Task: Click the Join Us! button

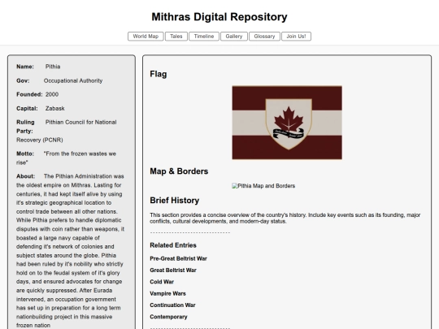Action: tap(296, 37)
